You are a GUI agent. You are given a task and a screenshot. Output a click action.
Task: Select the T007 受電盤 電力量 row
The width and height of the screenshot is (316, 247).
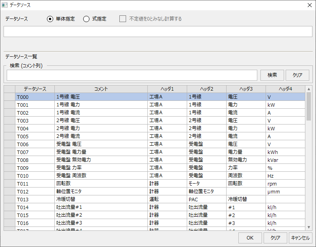101,152
